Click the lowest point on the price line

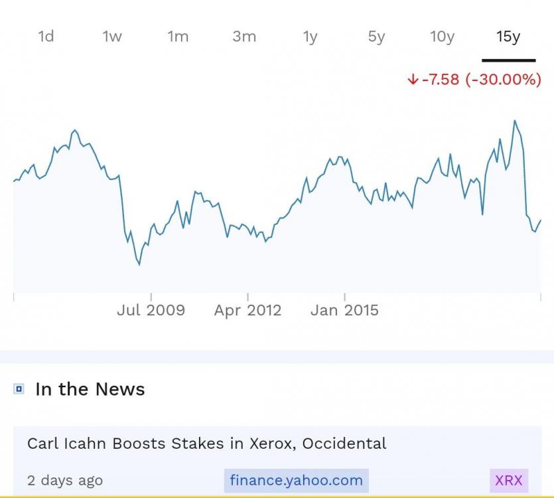pyautogui.click(x=139, y=265)
